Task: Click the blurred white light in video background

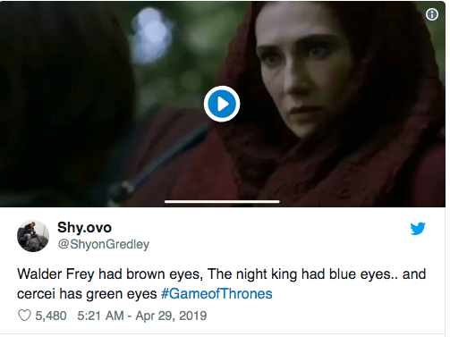Action: [151, 34]
